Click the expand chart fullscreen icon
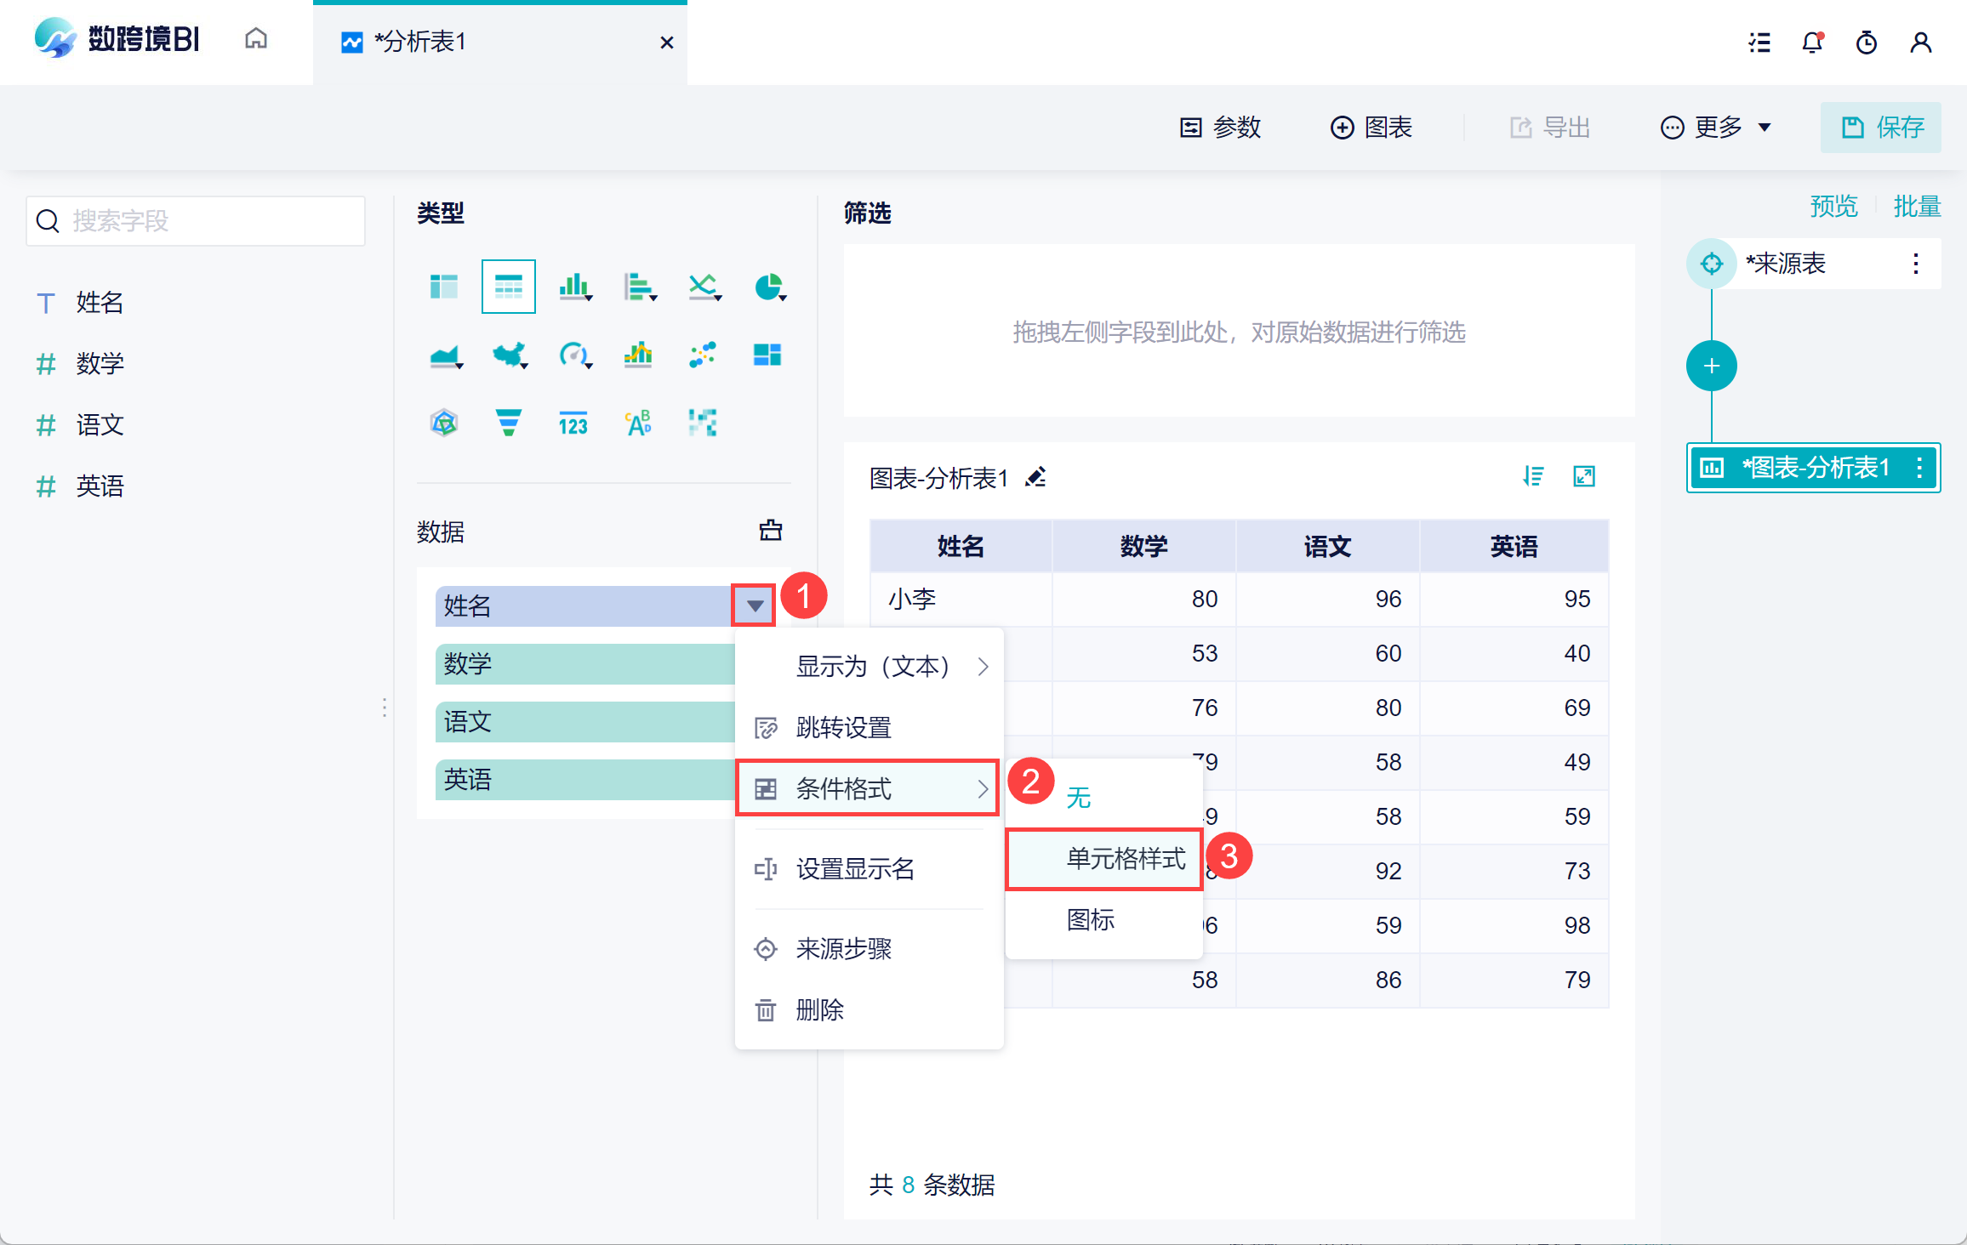1967x1245 pixels. click(x=1583, y=476)
